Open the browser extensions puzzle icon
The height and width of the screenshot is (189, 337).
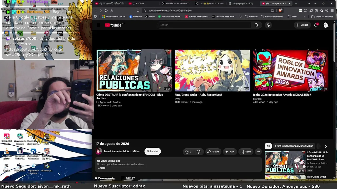point(306,10)
